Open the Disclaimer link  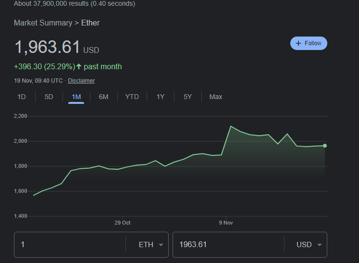coord(81,81)
